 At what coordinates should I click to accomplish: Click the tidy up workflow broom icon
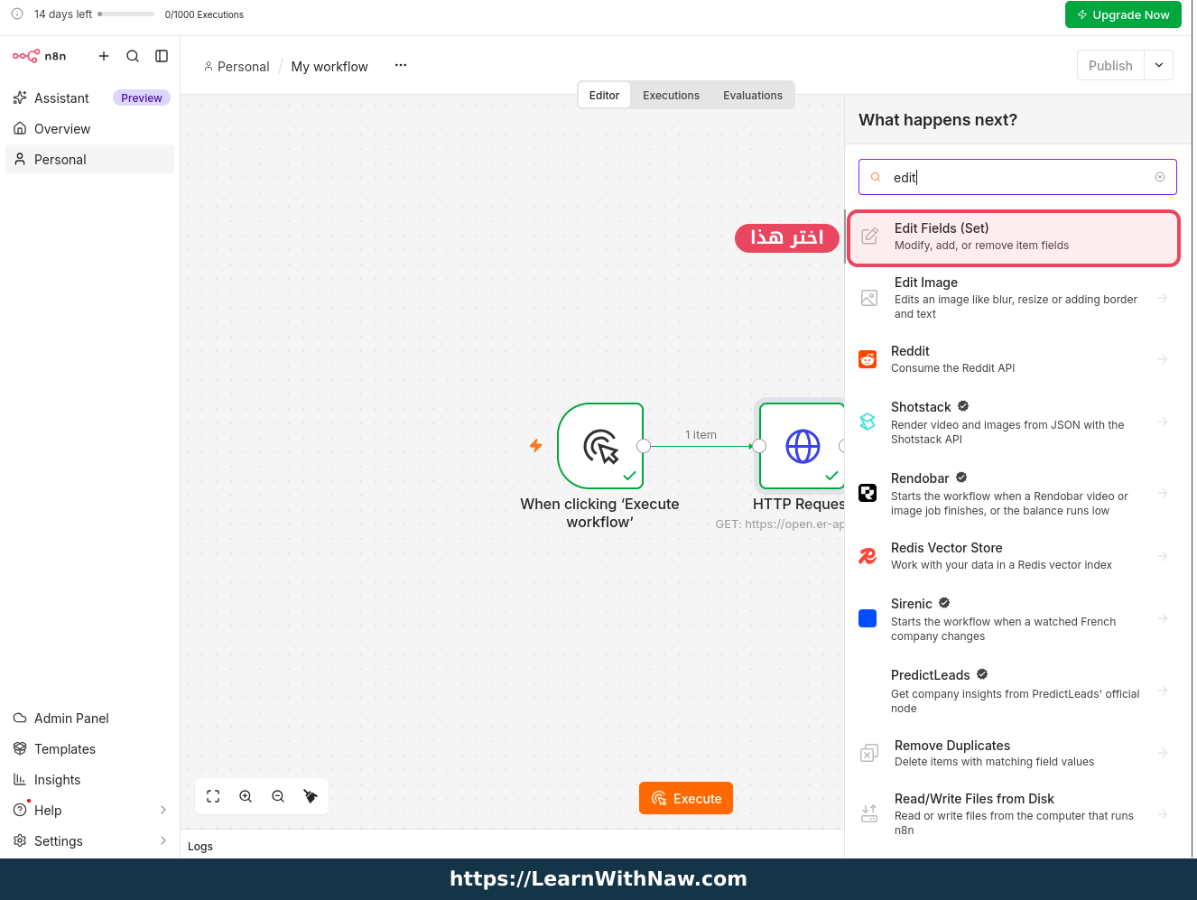[x=311, y=796]
